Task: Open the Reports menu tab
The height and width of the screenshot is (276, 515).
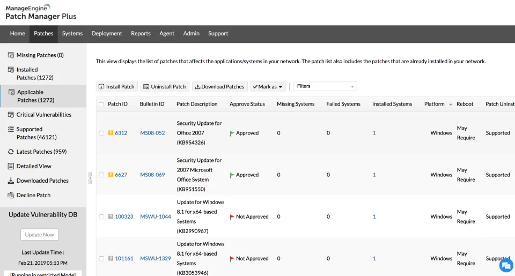Action: pos(141,33)
